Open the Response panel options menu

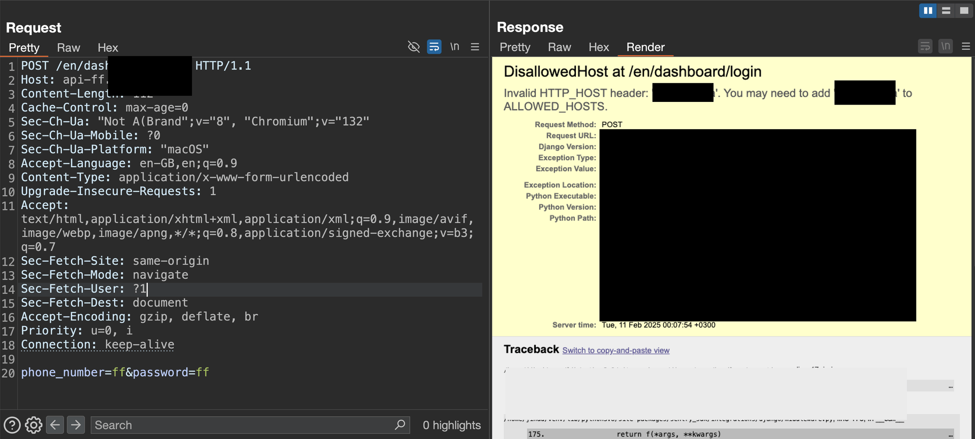point(966,47)
